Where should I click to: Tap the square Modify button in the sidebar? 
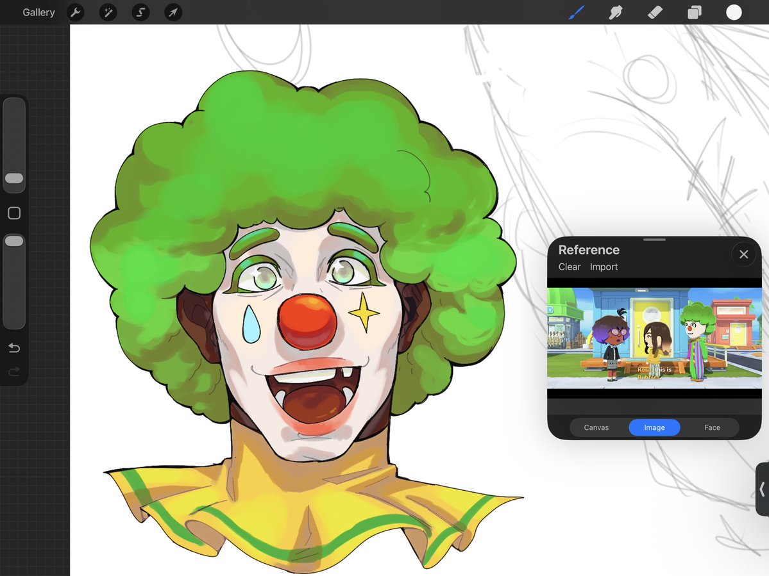pyautogui.click(x=14, y=213)
